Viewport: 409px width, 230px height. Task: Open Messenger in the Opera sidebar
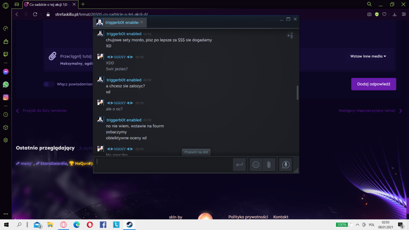(x=5, y=72)
